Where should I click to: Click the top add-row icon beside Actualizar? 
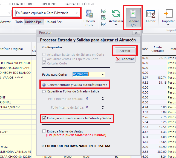click(x=103, y=11)
